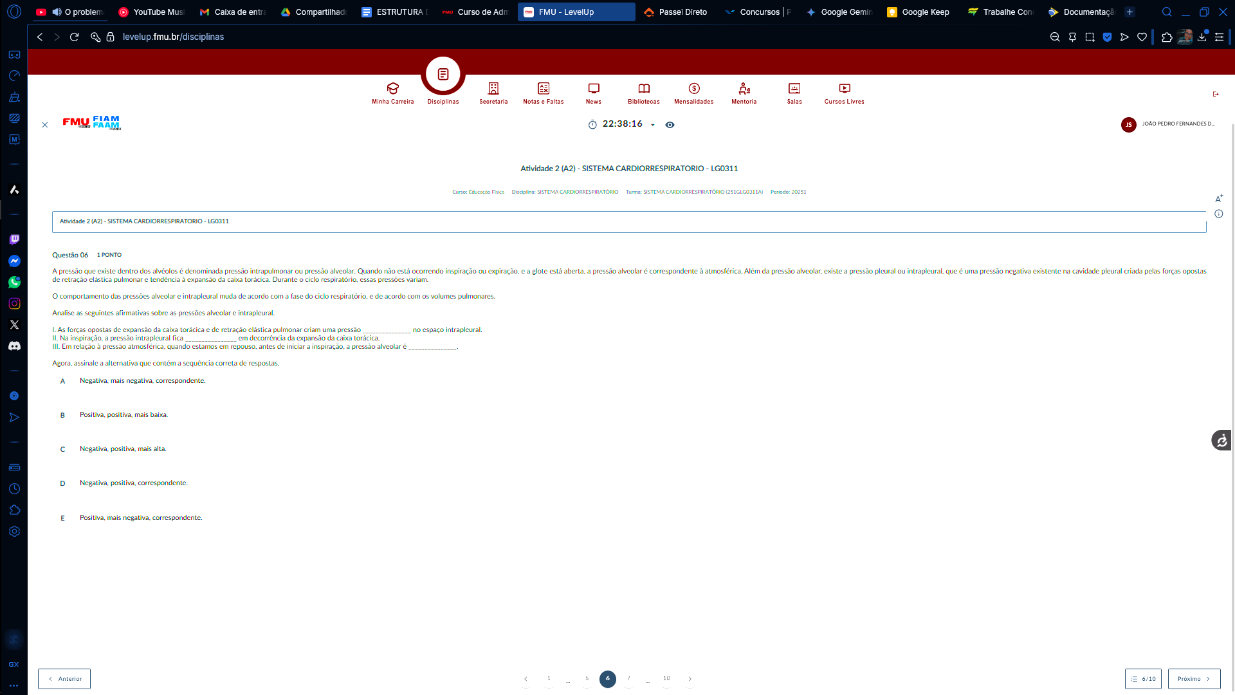Click the accessibility widget icon
The width and height of the screenshot is (1235, 695).
1221,441
